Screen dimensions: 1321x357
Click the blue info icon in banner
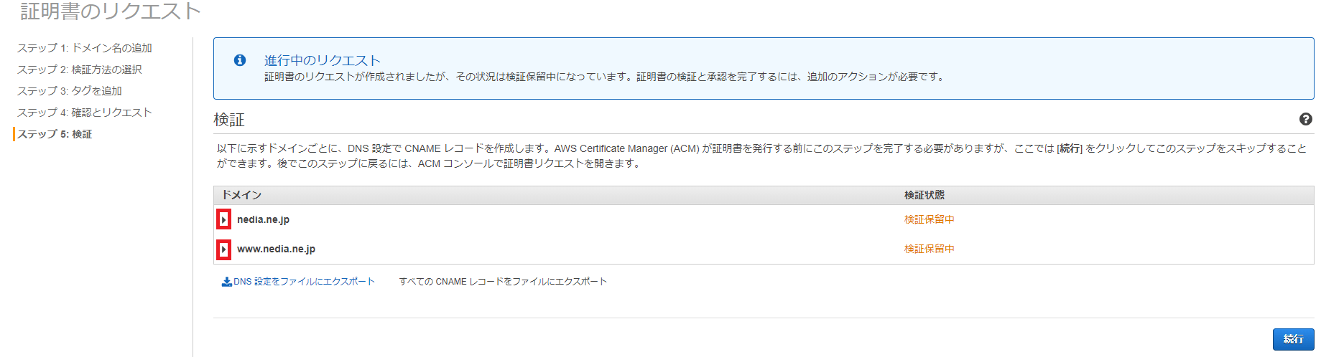[240, 60]
